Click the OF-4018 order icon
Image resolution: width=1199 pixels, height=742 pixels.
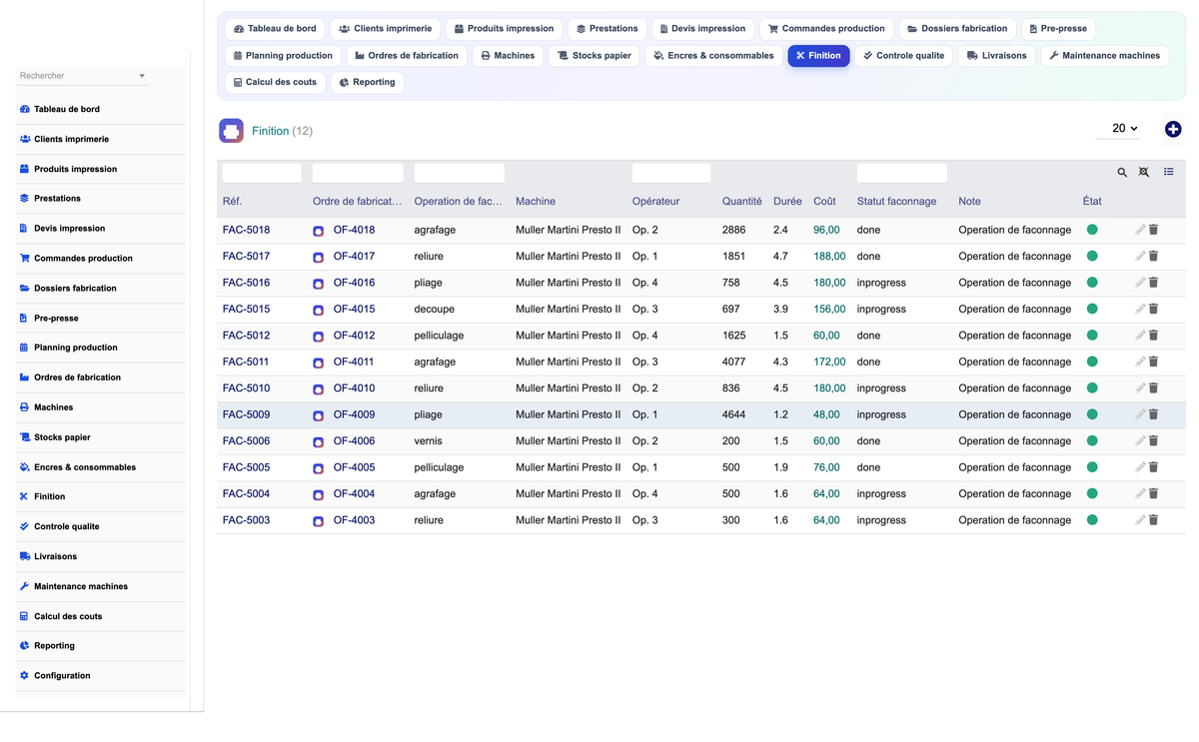(x=318, y=231)
